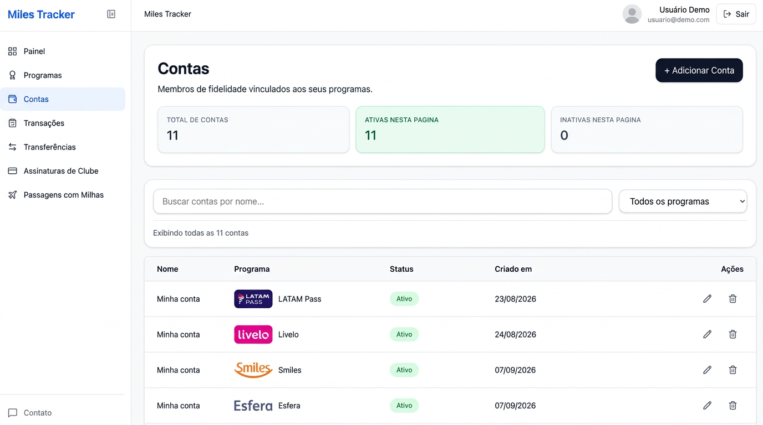Click the Ativo badge in Smiles row
The image size is (763, 425).
404,370
